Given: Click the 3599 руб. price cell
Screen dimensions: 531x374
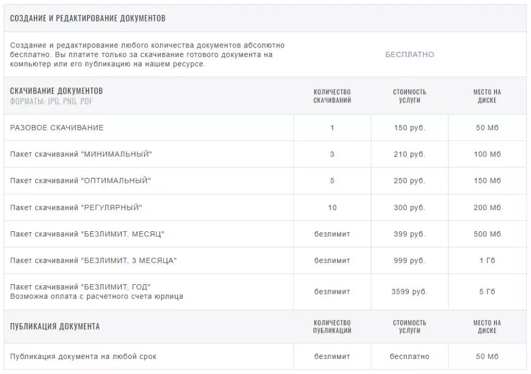Looking at the screenshot, I should (409, 292).
